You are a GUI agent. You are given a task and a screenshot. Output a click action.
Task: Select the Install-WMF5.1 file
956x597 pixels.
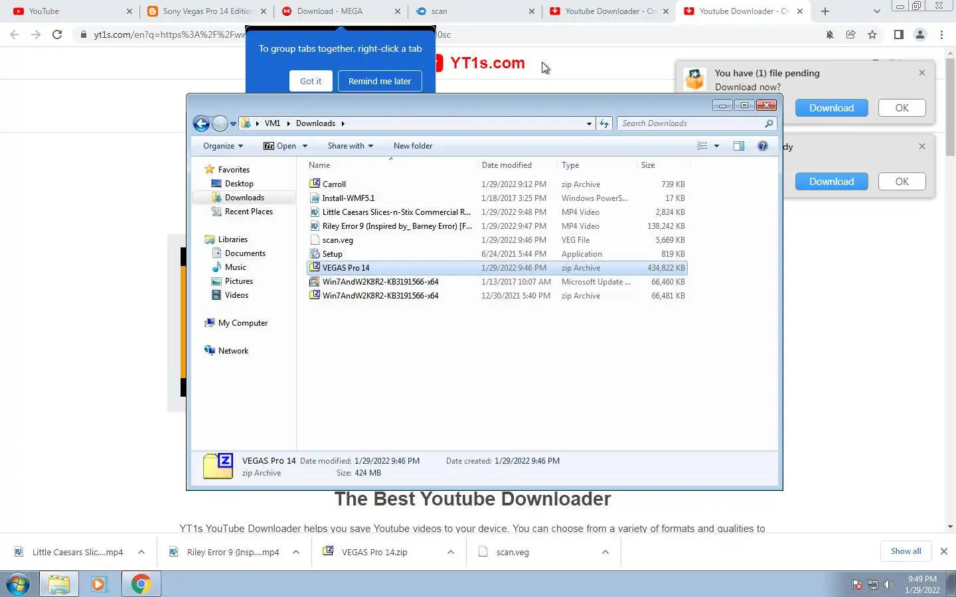(497, 198)
